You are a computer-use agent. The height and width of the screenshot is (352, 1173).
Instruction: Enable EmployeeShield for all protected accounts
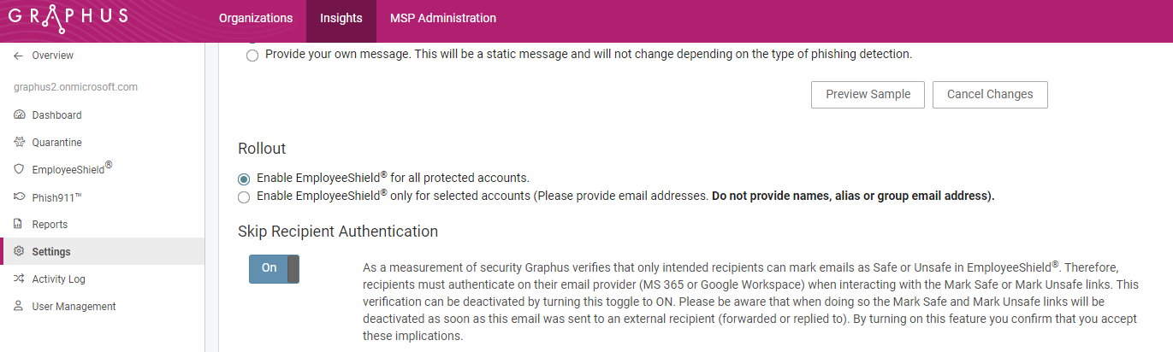[x=244, y=179]
